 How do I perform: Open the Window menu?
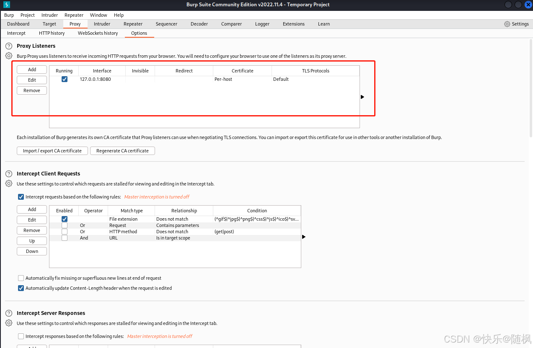pos(98,15)
